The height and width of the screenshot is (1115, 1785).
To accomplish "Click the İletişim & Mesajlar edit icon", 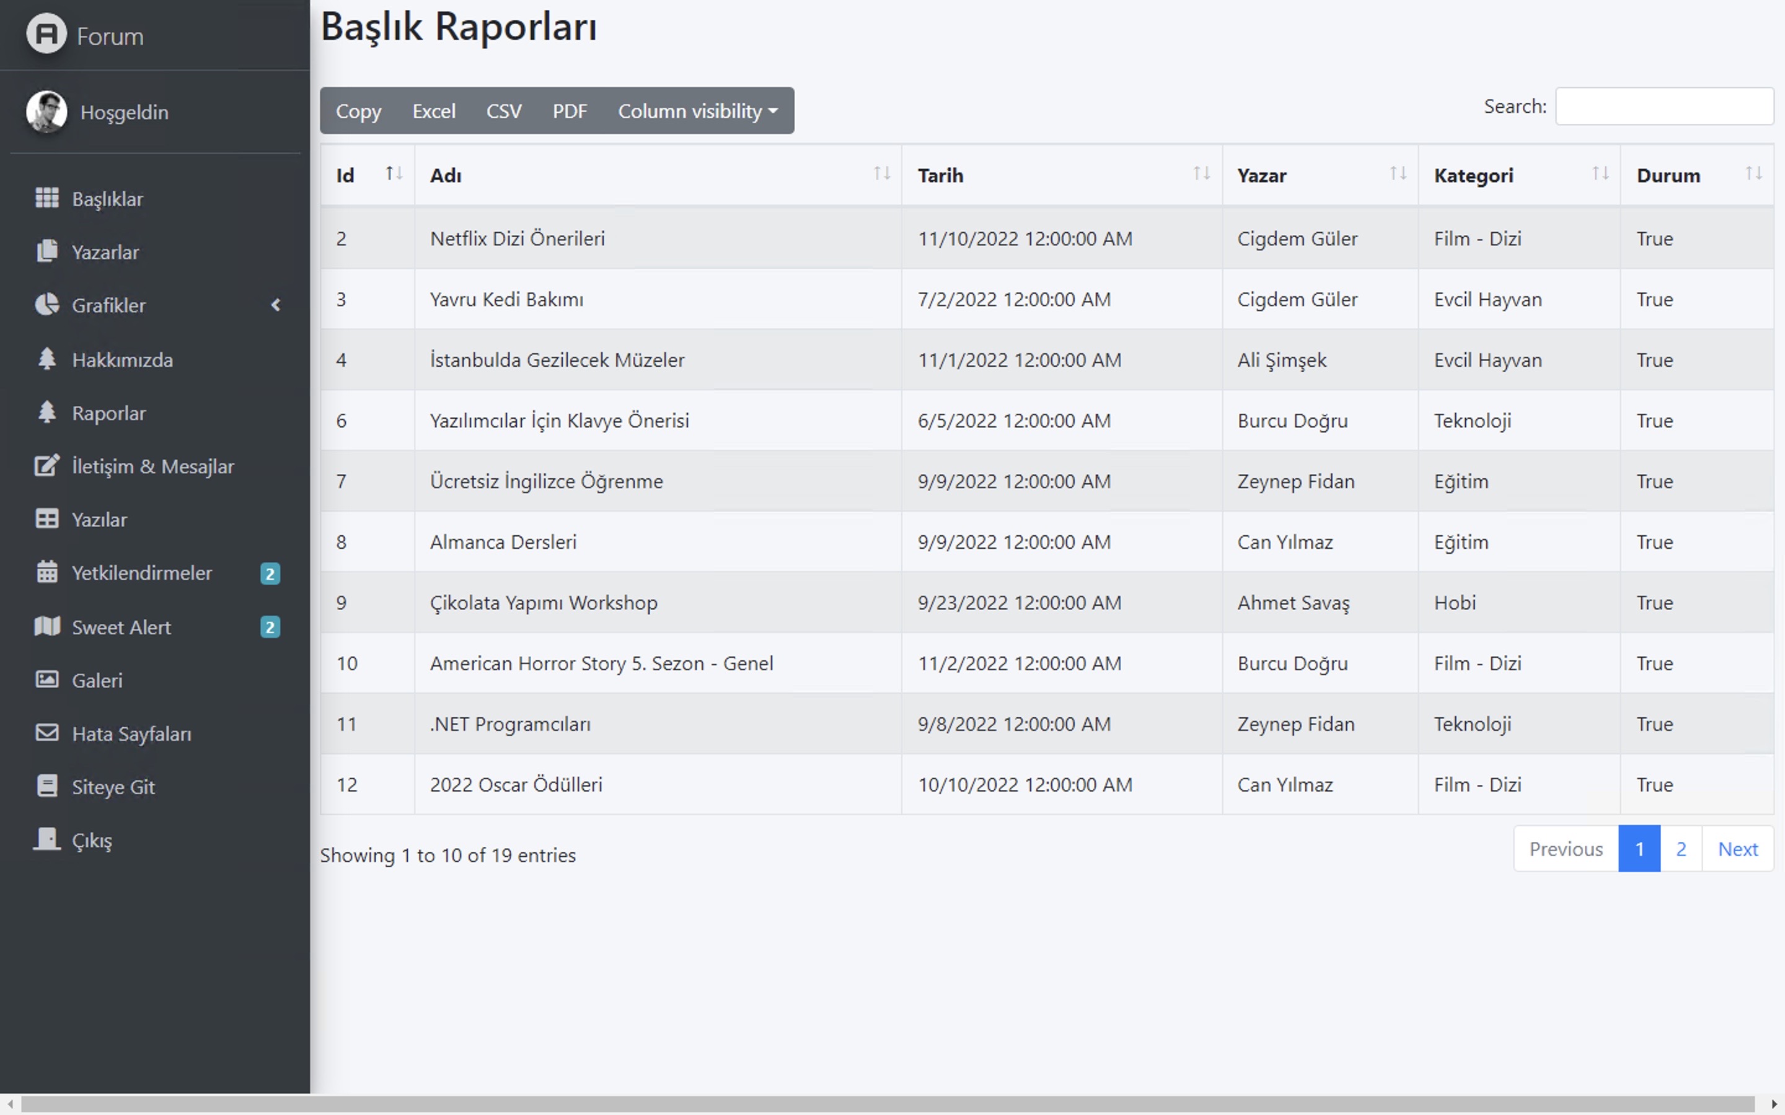I will [x=46, y=466].
